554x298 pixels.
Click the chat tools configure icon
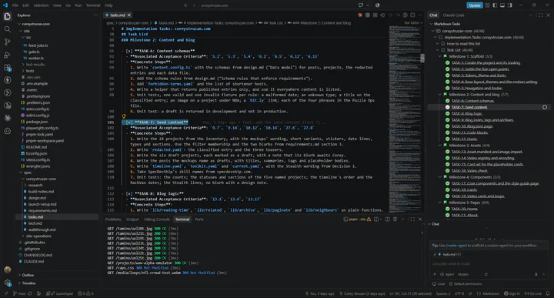click(x=486, y=274)
